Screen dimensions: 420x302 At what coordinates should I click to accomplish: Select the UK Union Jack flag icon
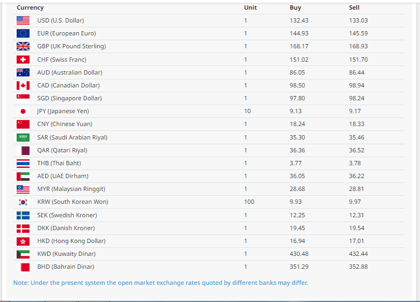click(23, 46)
